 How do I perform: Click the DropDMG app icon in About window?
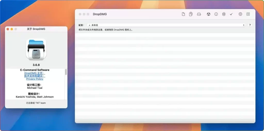(x=36, y=49)
